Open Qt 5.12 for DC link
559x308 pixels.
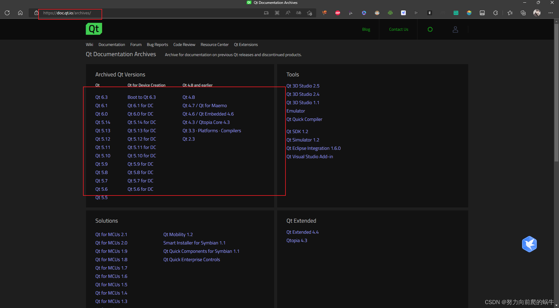point(142,139)
